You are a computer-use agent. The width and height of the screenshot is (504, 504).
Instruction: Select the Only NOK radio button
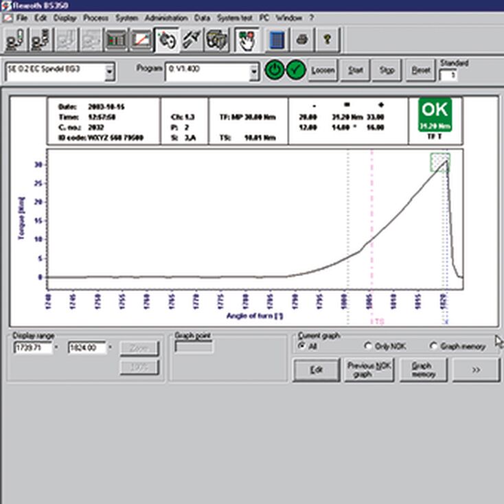point(368,346)
